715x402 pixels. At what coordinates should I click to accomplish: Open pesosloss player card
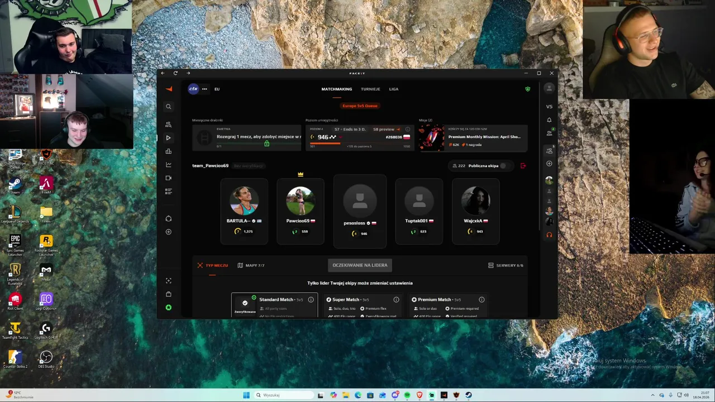[x=360, y=212]
